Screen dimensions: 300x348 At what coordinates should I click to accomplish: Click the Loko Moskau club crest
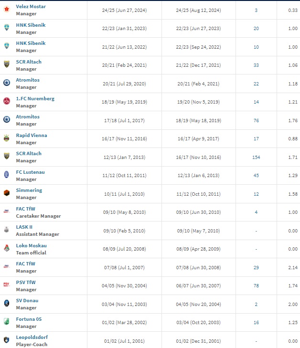click(x=7, y=248)
